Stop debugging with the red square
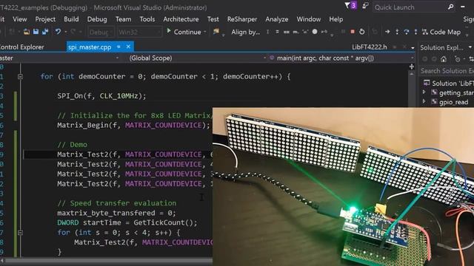Image resolution: width=474 pixels, height=266 pixels. pos(353,32)
